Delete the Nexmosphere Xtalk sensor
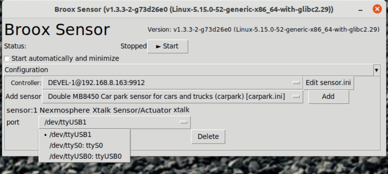Image resolution: width=388 pixels, height=174 pixels. [x=208, y=137]
